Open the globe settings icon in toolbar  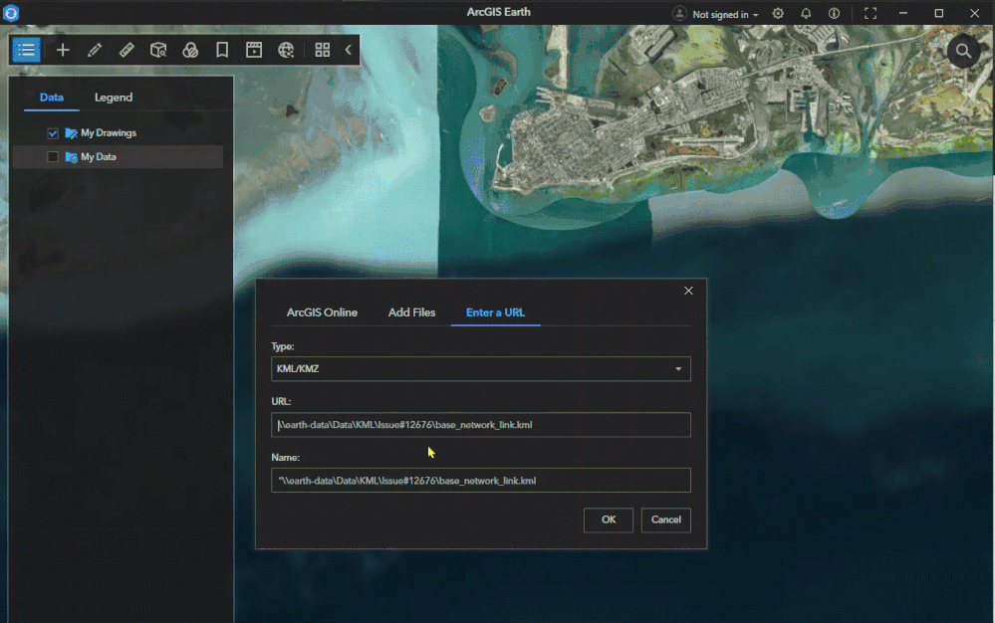tap(286, 50)
